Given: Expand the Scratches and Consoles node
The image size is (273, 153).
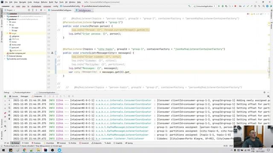Looking at the screenshot, I should point(5,59).
